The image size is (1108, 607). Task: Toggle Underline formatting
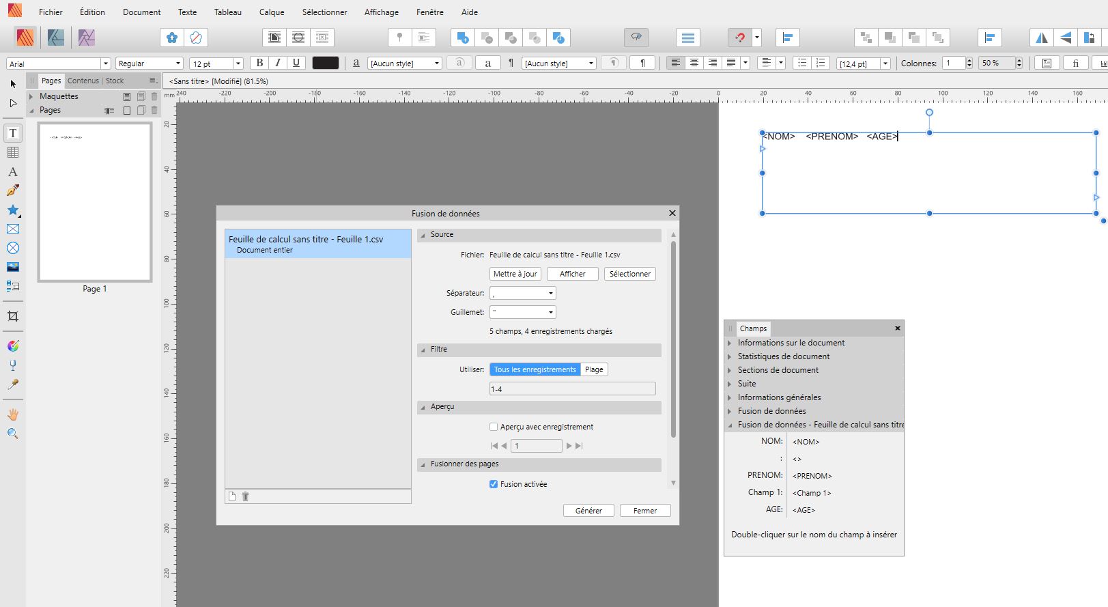click(296, 63)
